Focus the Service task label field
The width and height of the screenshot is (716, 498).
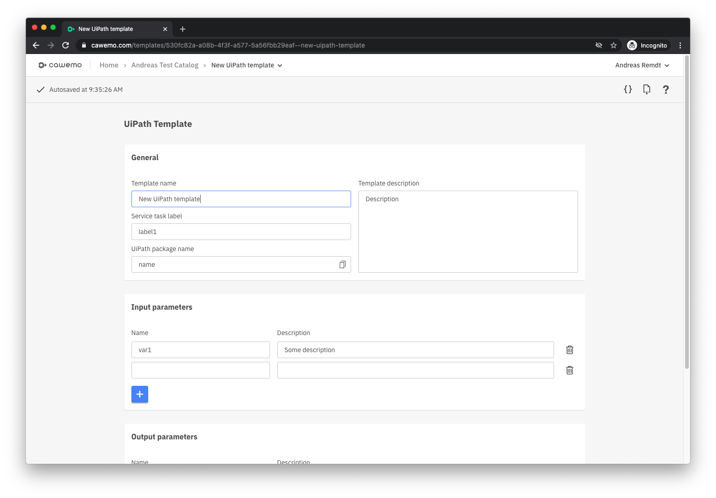[x=241, y=231]
